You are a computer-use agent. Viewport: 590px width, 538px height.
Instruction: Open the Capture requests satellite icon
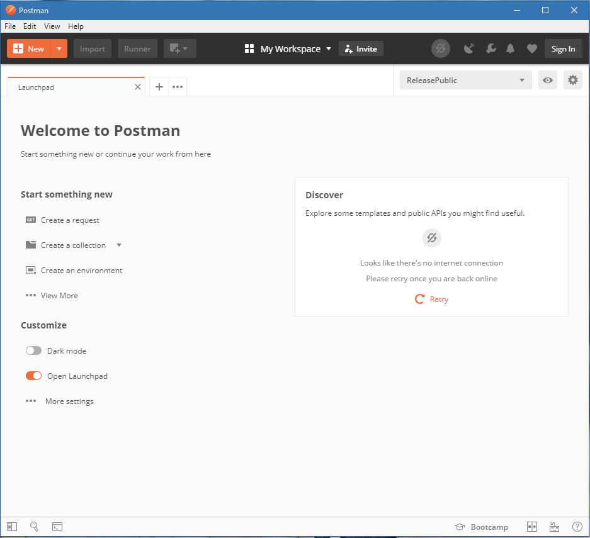[x=469, y=48]
